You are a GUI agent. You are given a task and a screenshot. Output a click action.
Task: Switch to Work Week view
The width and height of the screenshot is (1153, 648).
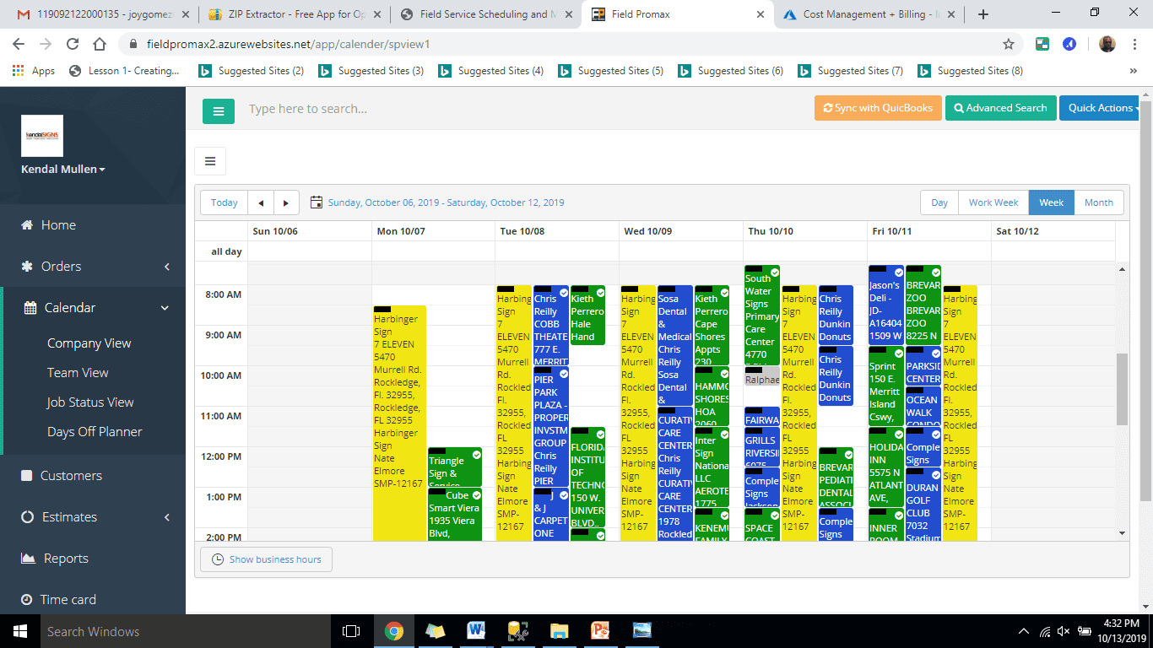click(993, 202)
